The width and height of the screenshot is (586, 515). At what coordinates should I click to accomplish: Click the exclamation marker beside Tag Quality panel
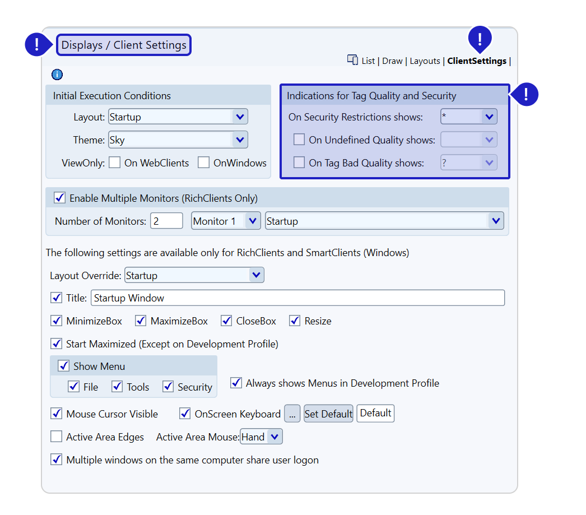(x=526, y=94)
